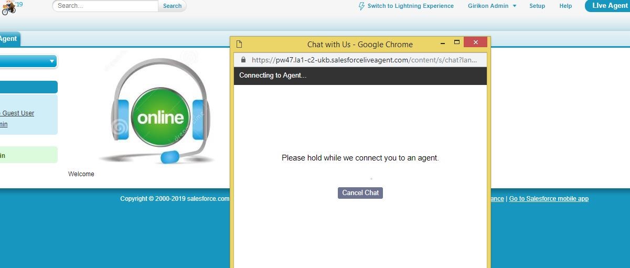This screenshot has width=630, height=268.
Task: Click the page icon in chat window title bar
Action: pos(239,44)
